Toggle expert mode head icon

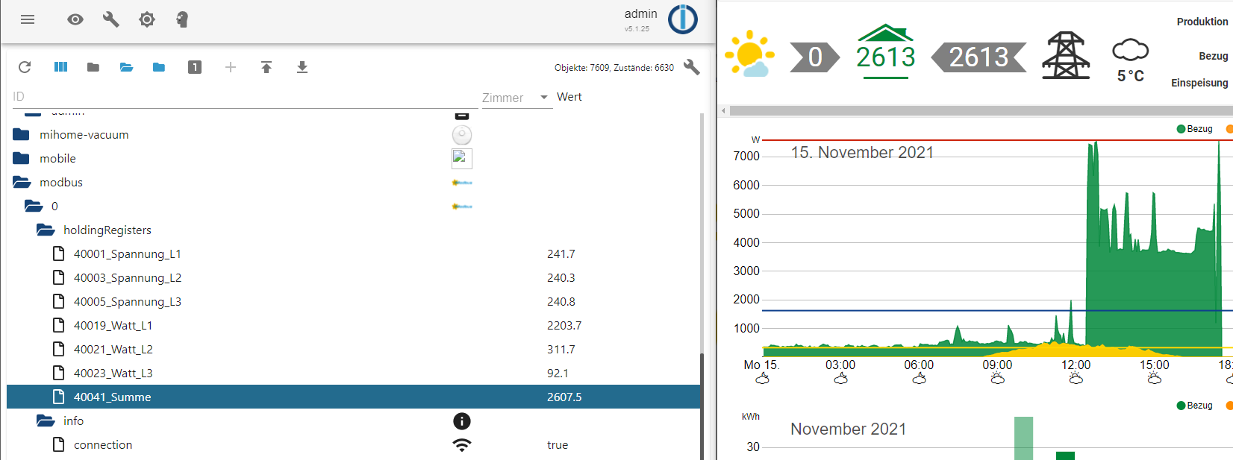point(182,19)
